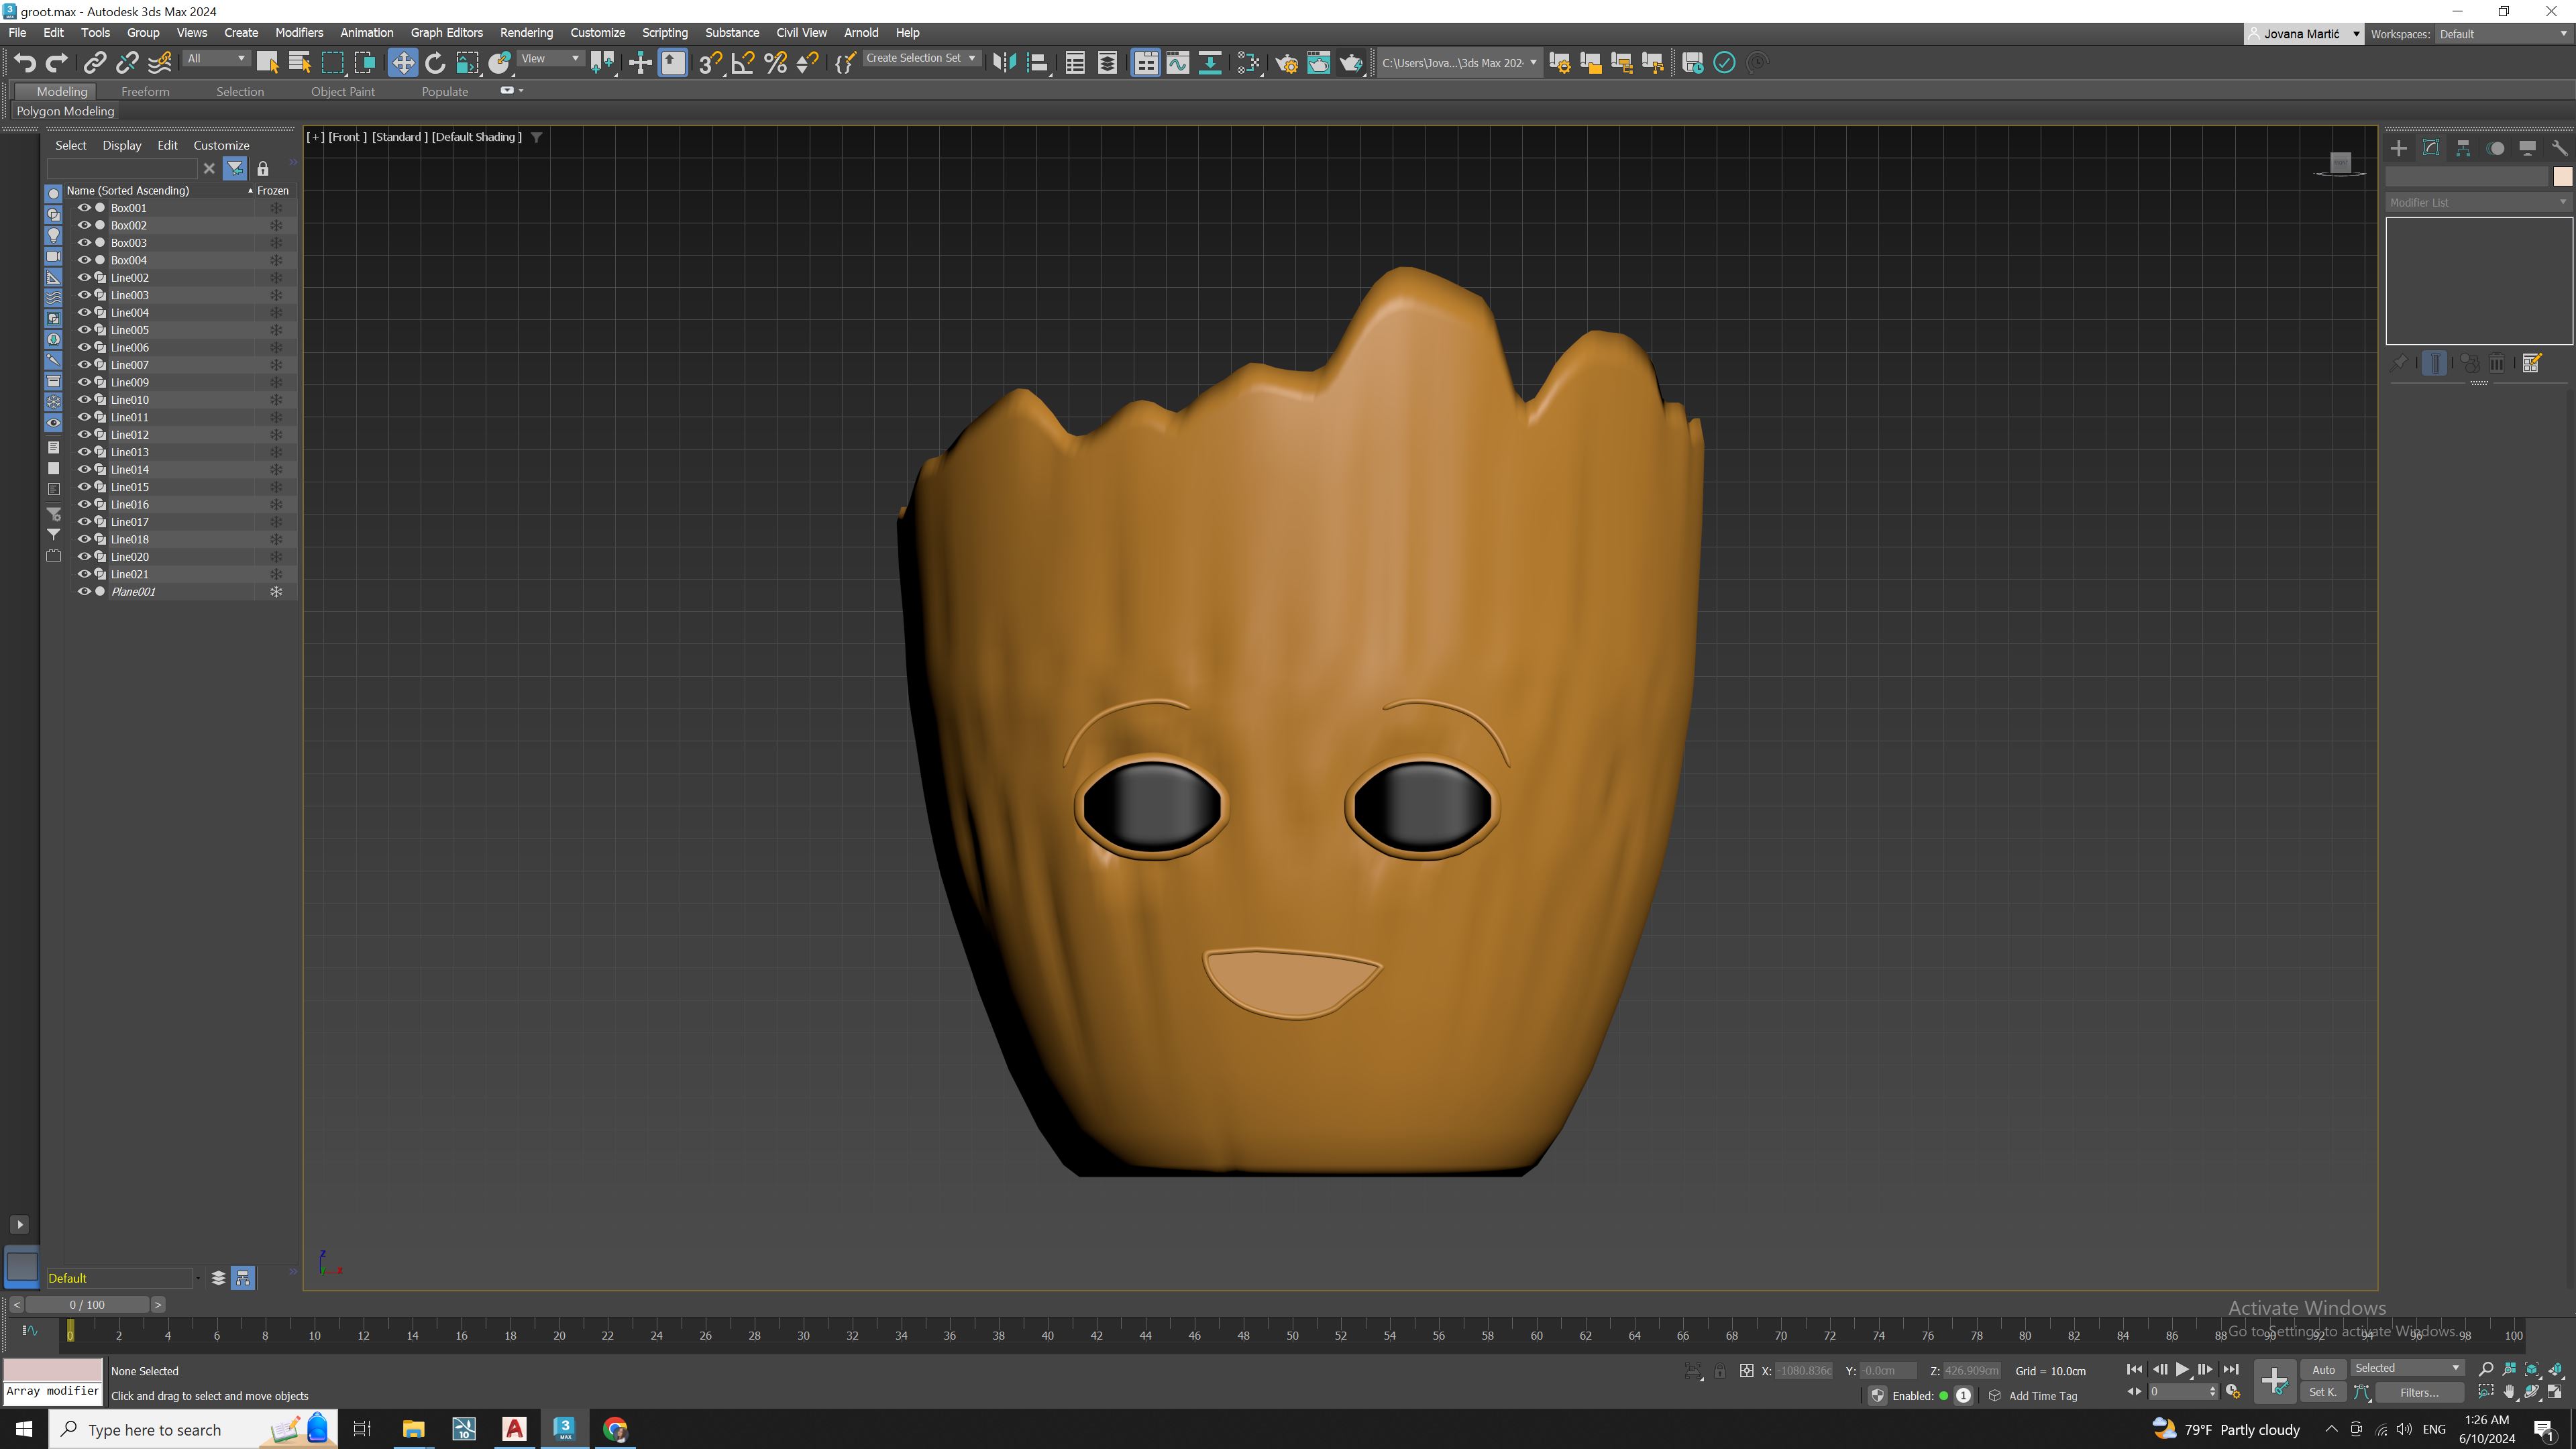Screen dimensions: 2576x1449
Task: Open the Hierarchy panel tab icon
Action: 2463,148
